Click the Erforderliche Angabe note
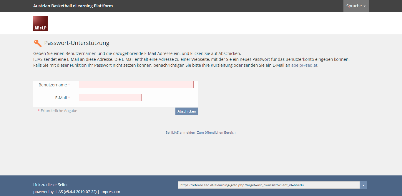The height and width of the screenshot is (196, 402). (59, 111)
